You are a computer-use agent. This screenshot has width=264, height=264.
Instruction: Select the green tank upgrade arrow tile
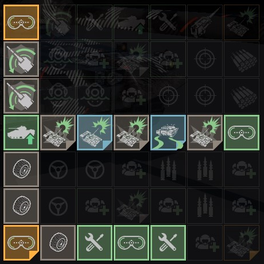pyautogui.click(x=21, y=133)
